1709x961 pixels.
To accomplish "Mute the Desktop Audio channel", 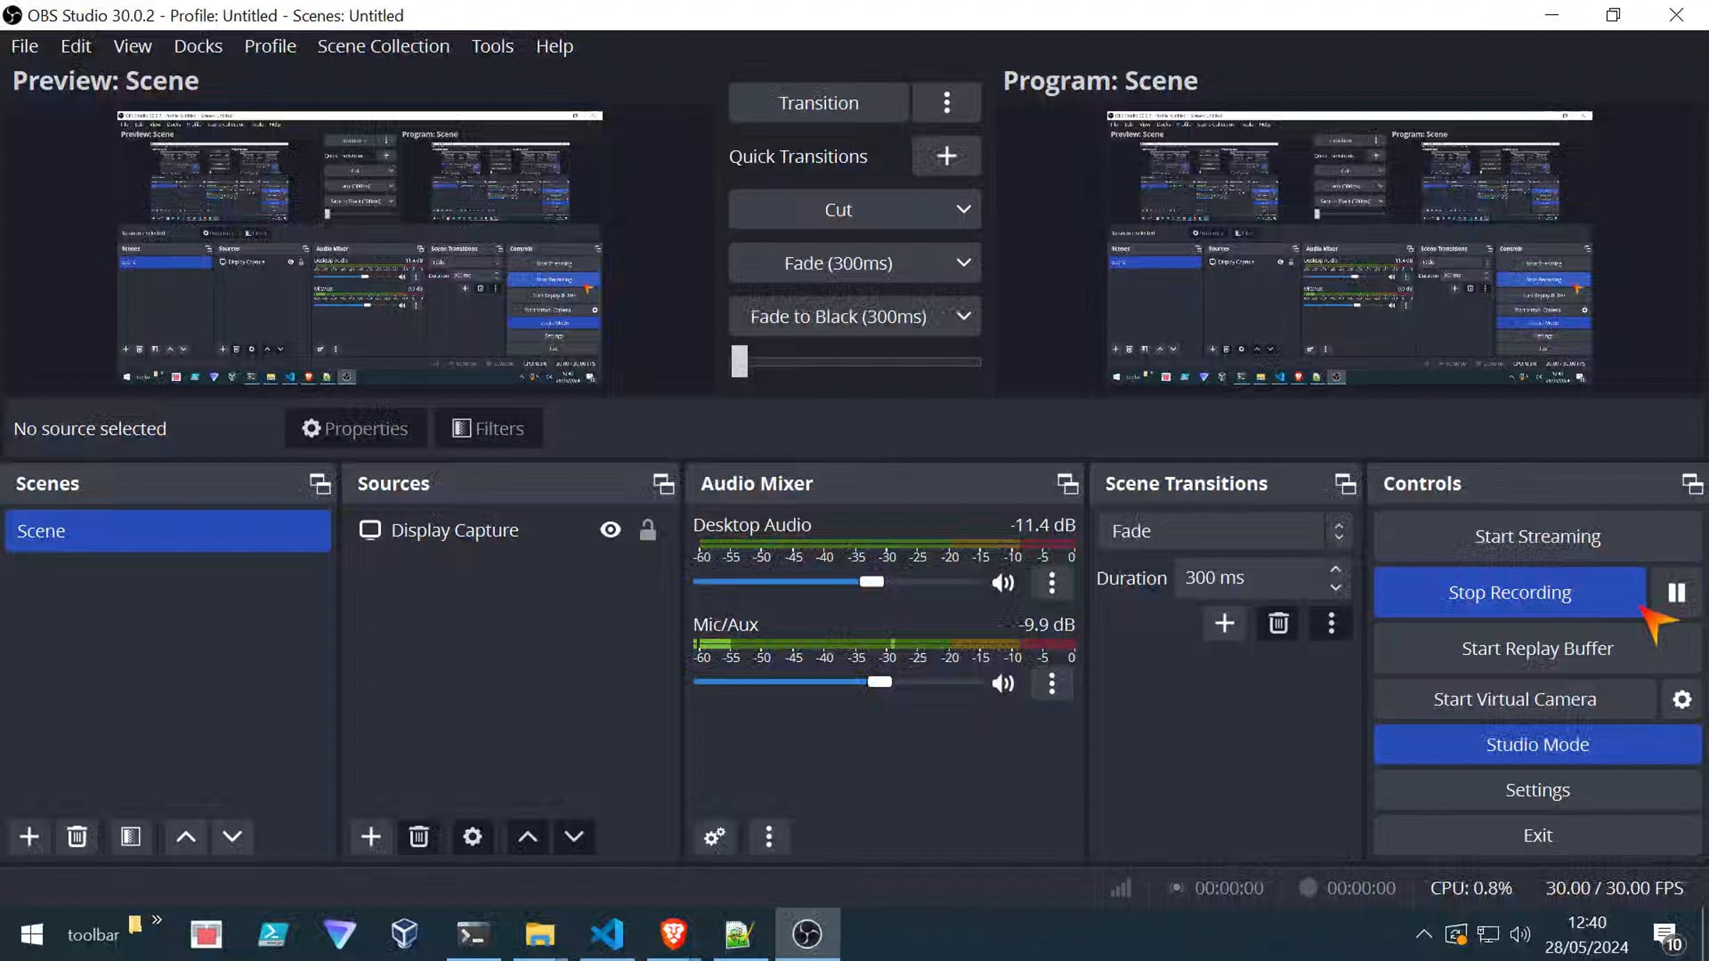I will coord(1003,582).
